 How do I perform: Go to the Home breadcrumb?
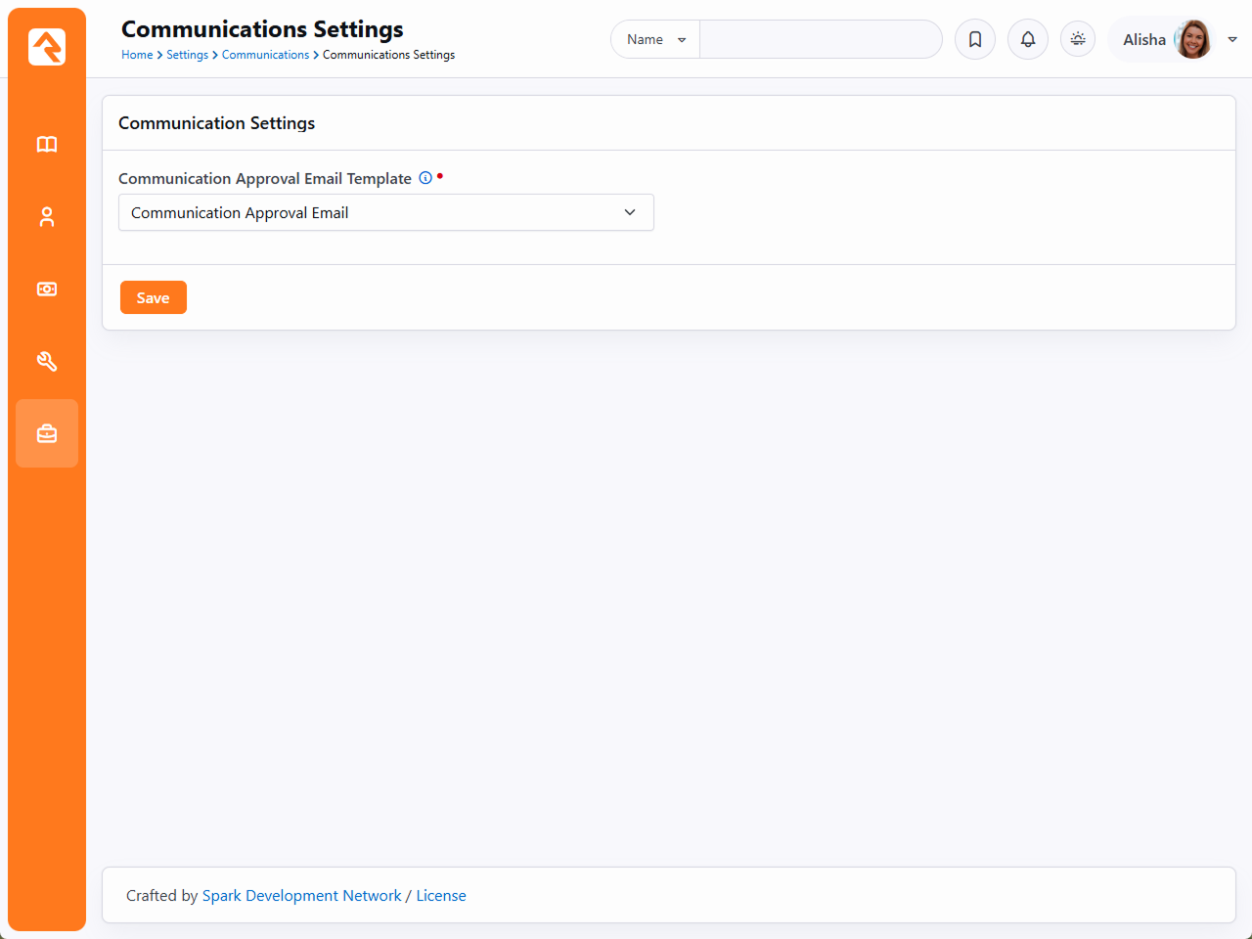pos(137,55)
